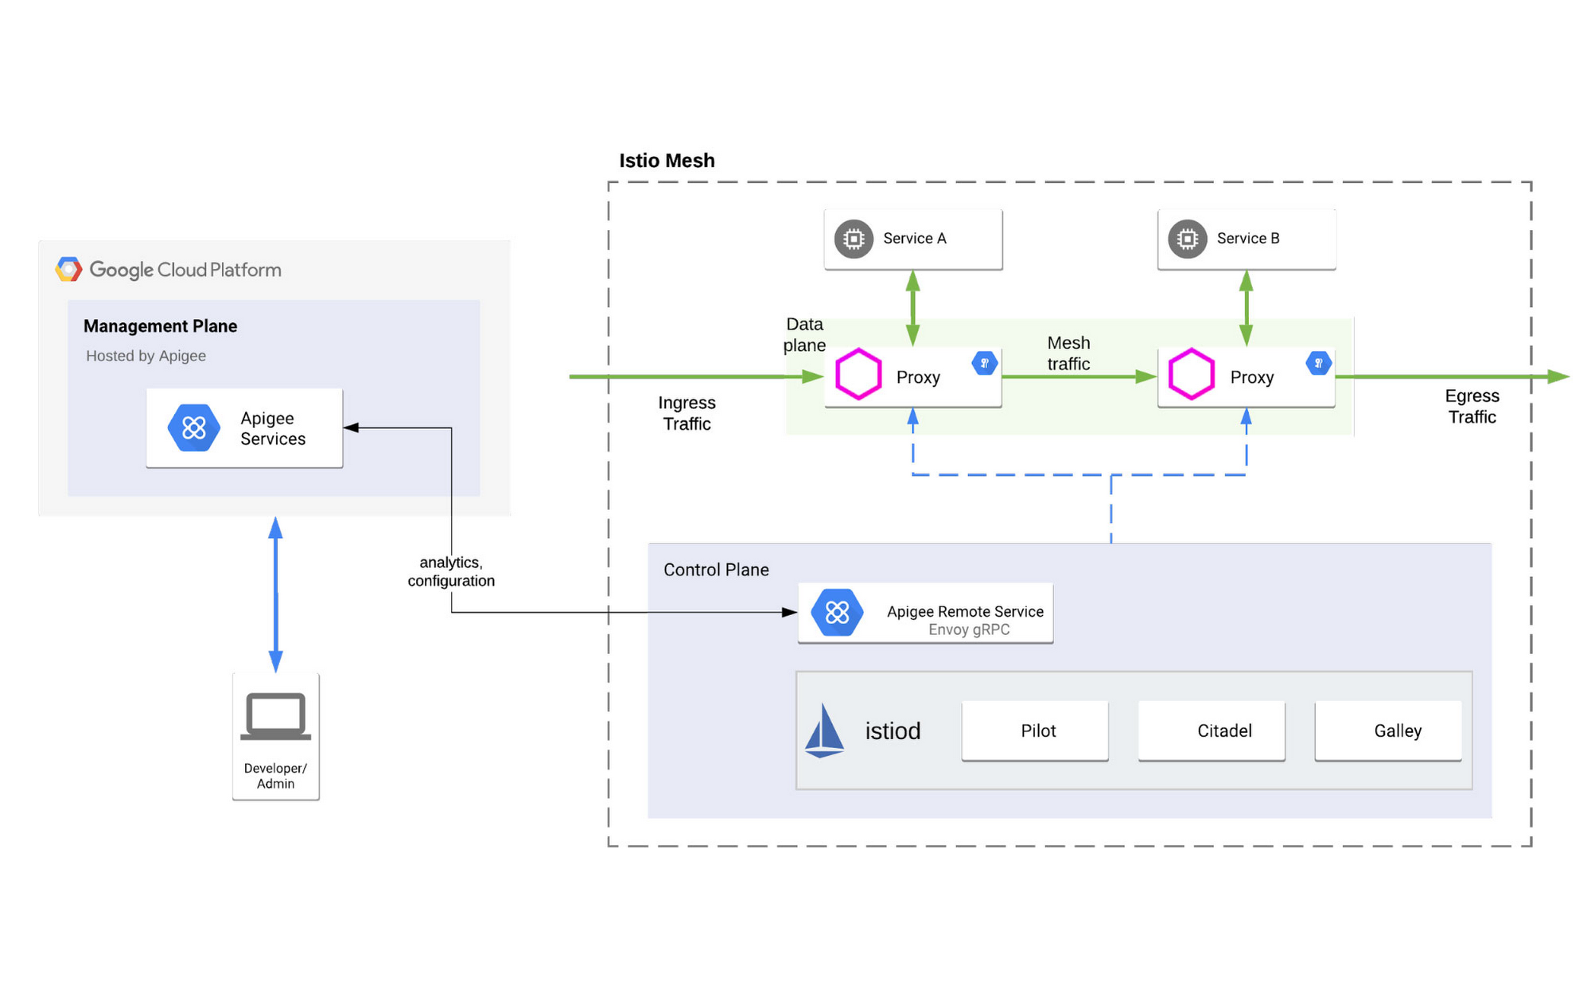Click the Egress Traffic label
1591x982 pixels.
1472,406
